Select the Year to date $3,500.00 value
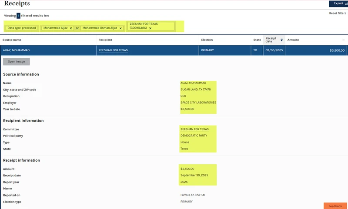Viewport: 348px width, 209px height. 187,109
